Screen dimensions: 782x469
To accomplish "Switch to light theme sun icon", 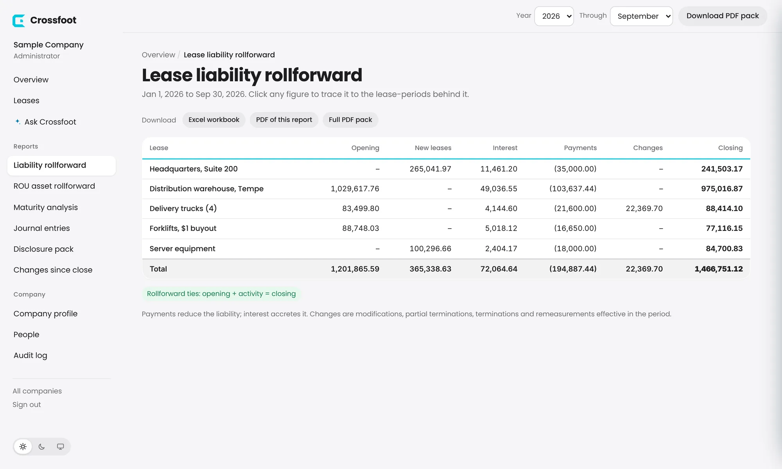I will point(23,447).
